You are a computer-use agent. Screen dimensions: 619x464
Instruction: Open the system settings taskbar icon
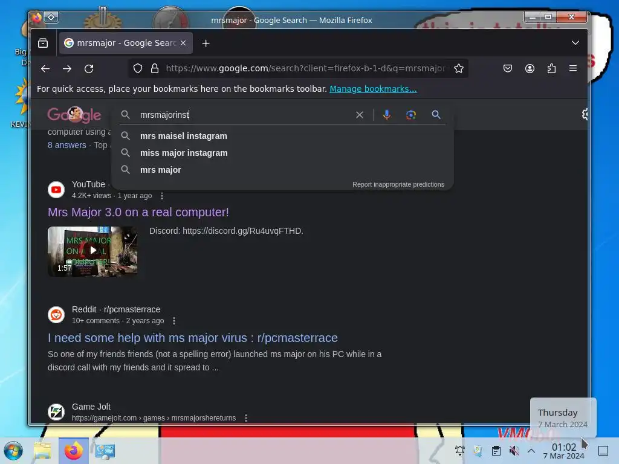coord(105,451)
